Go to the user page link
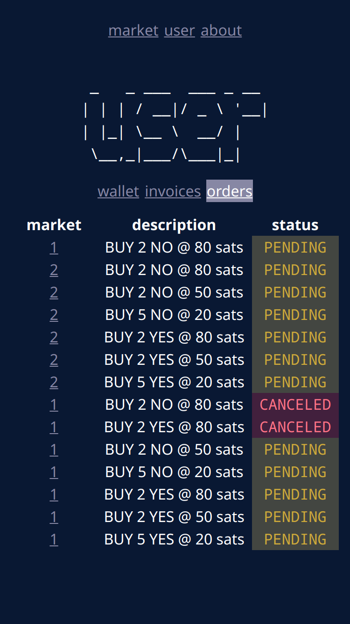 tap(180, 30)
